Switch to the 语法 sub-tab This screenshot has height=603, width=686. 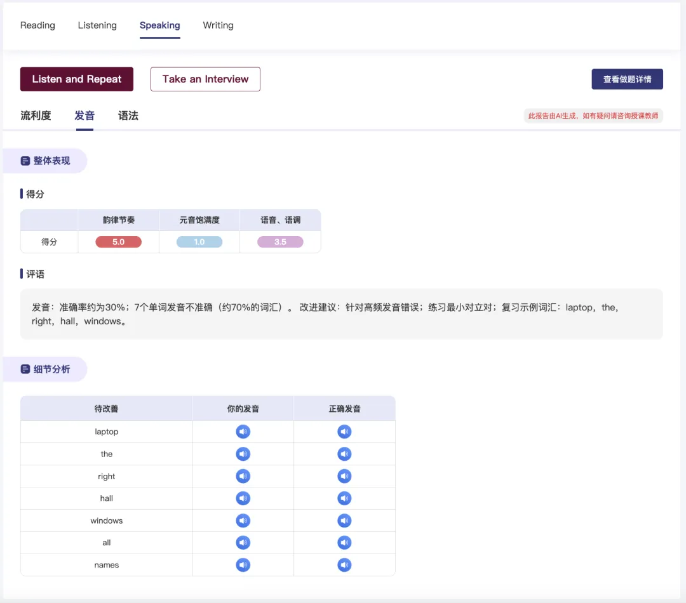coord(128,116)
